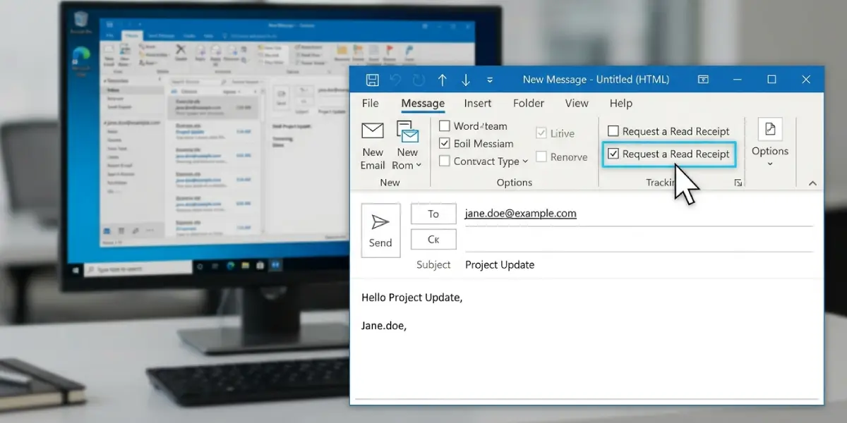
Task: Click the Options document icon in the ribbon
Action: click(769, 129)
